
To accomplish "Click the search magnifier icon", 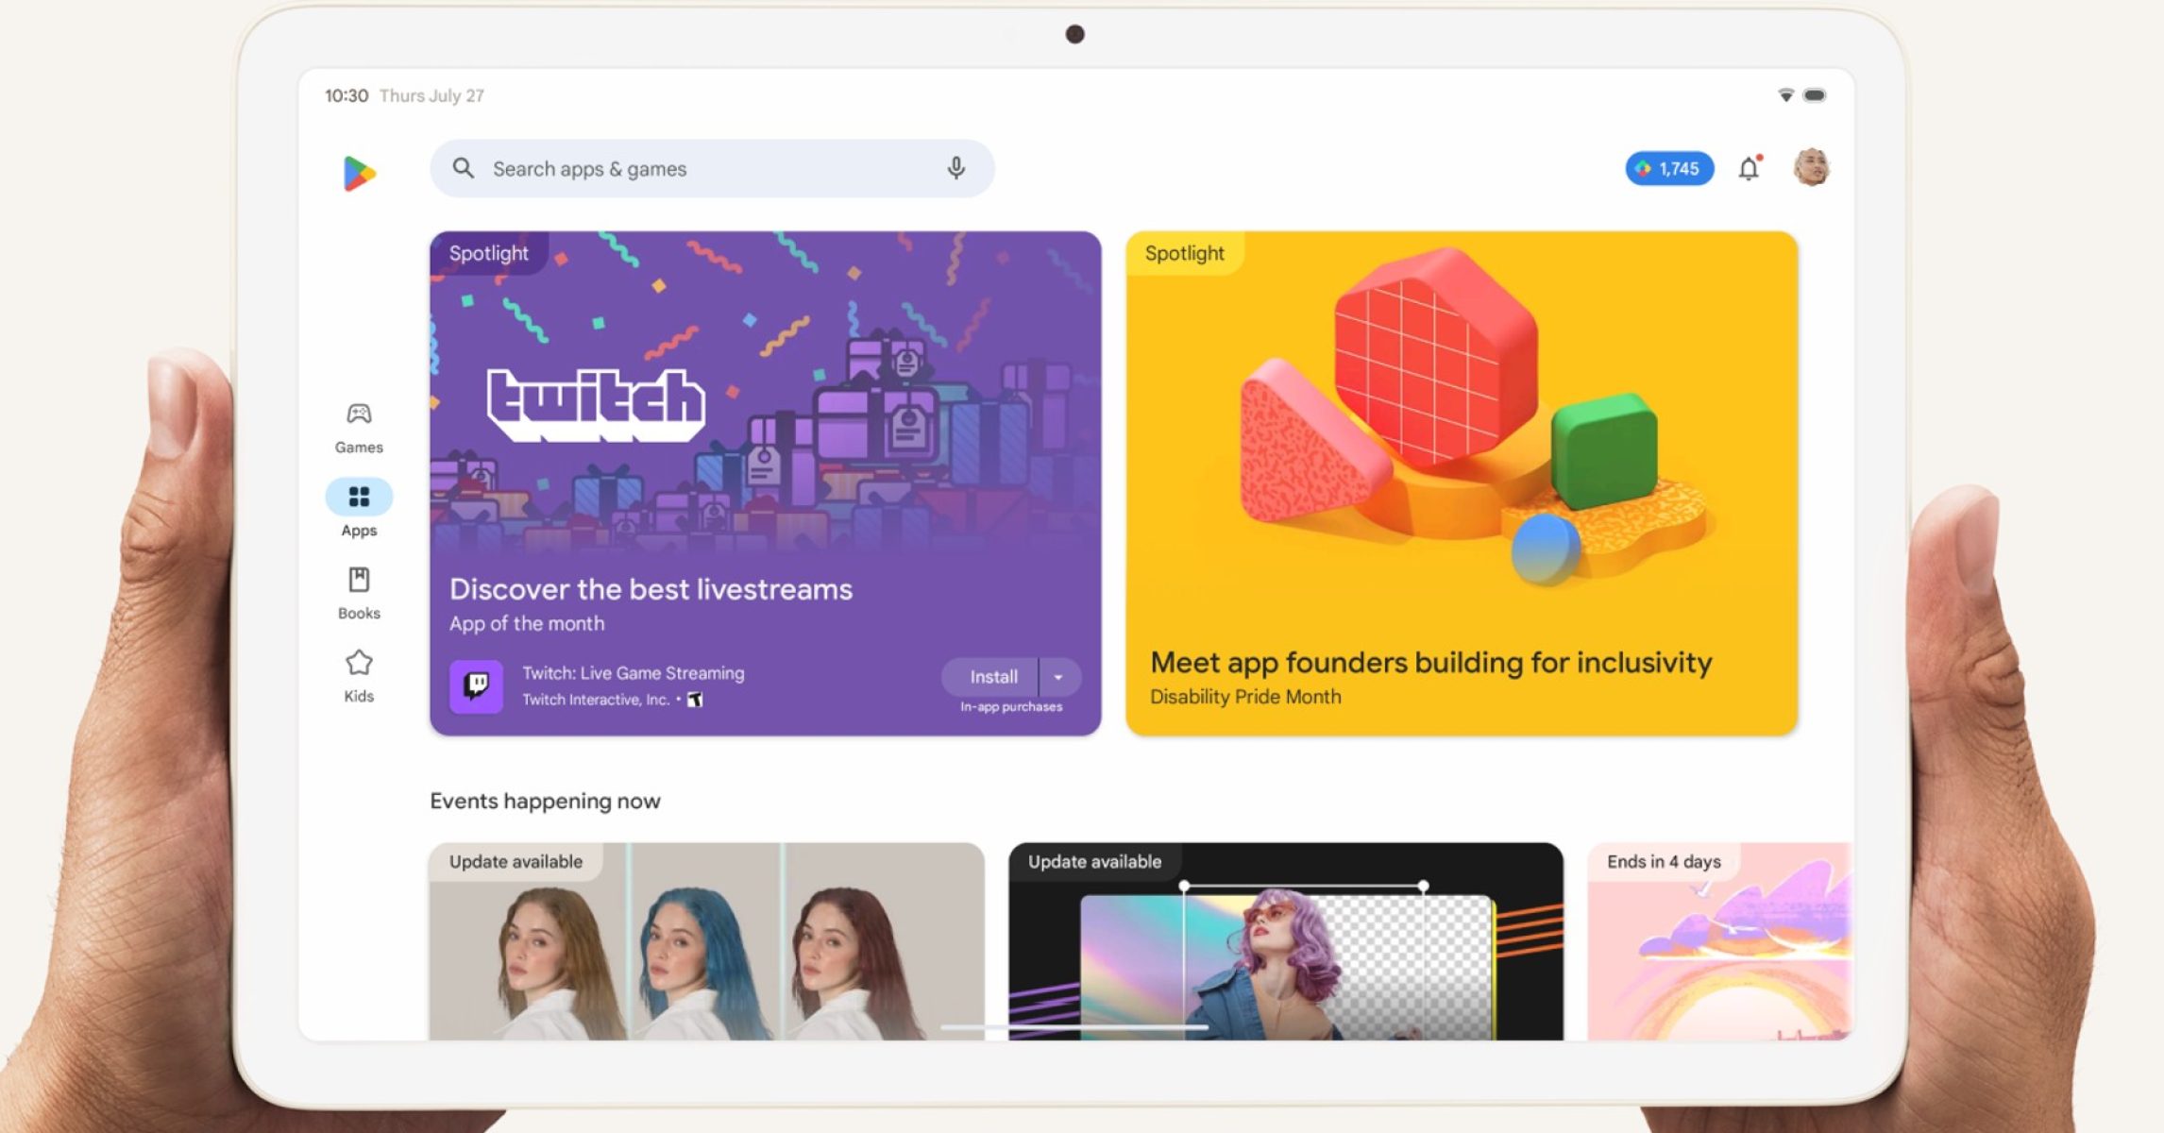I will tap(463, 168).
